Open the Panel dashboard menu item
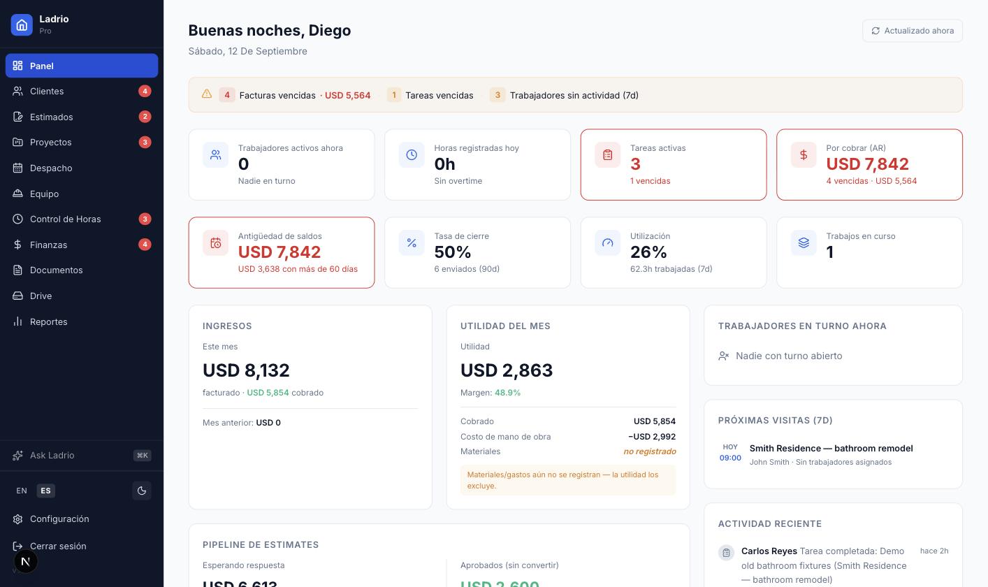988x587 pixels. [x=82, y=66]
